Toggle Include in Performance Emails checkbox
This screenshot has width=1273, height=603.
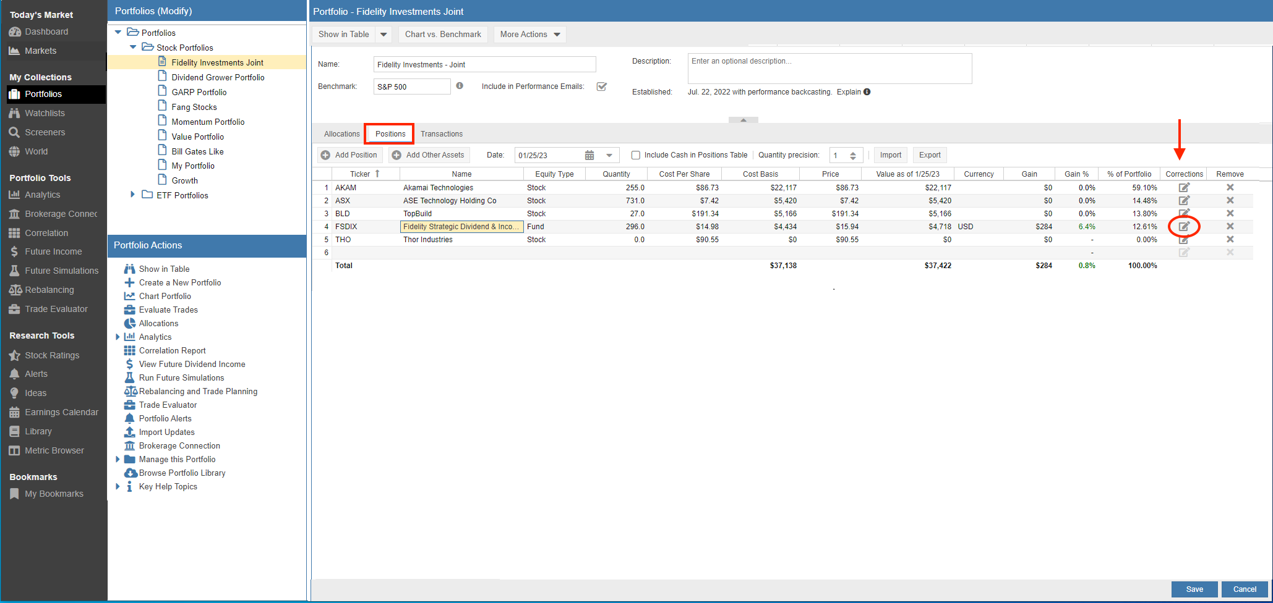pyautogui.click(x=601, y=86)
